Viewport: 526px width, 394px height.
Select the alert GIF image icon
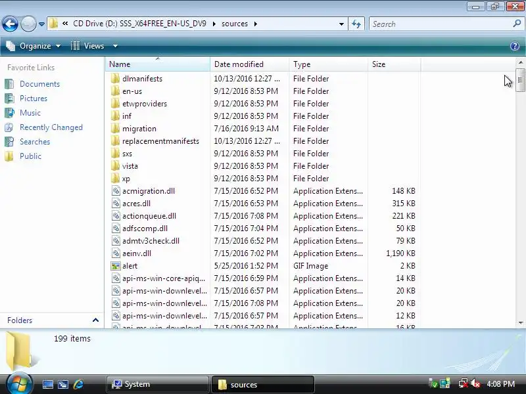pos(116,266)
